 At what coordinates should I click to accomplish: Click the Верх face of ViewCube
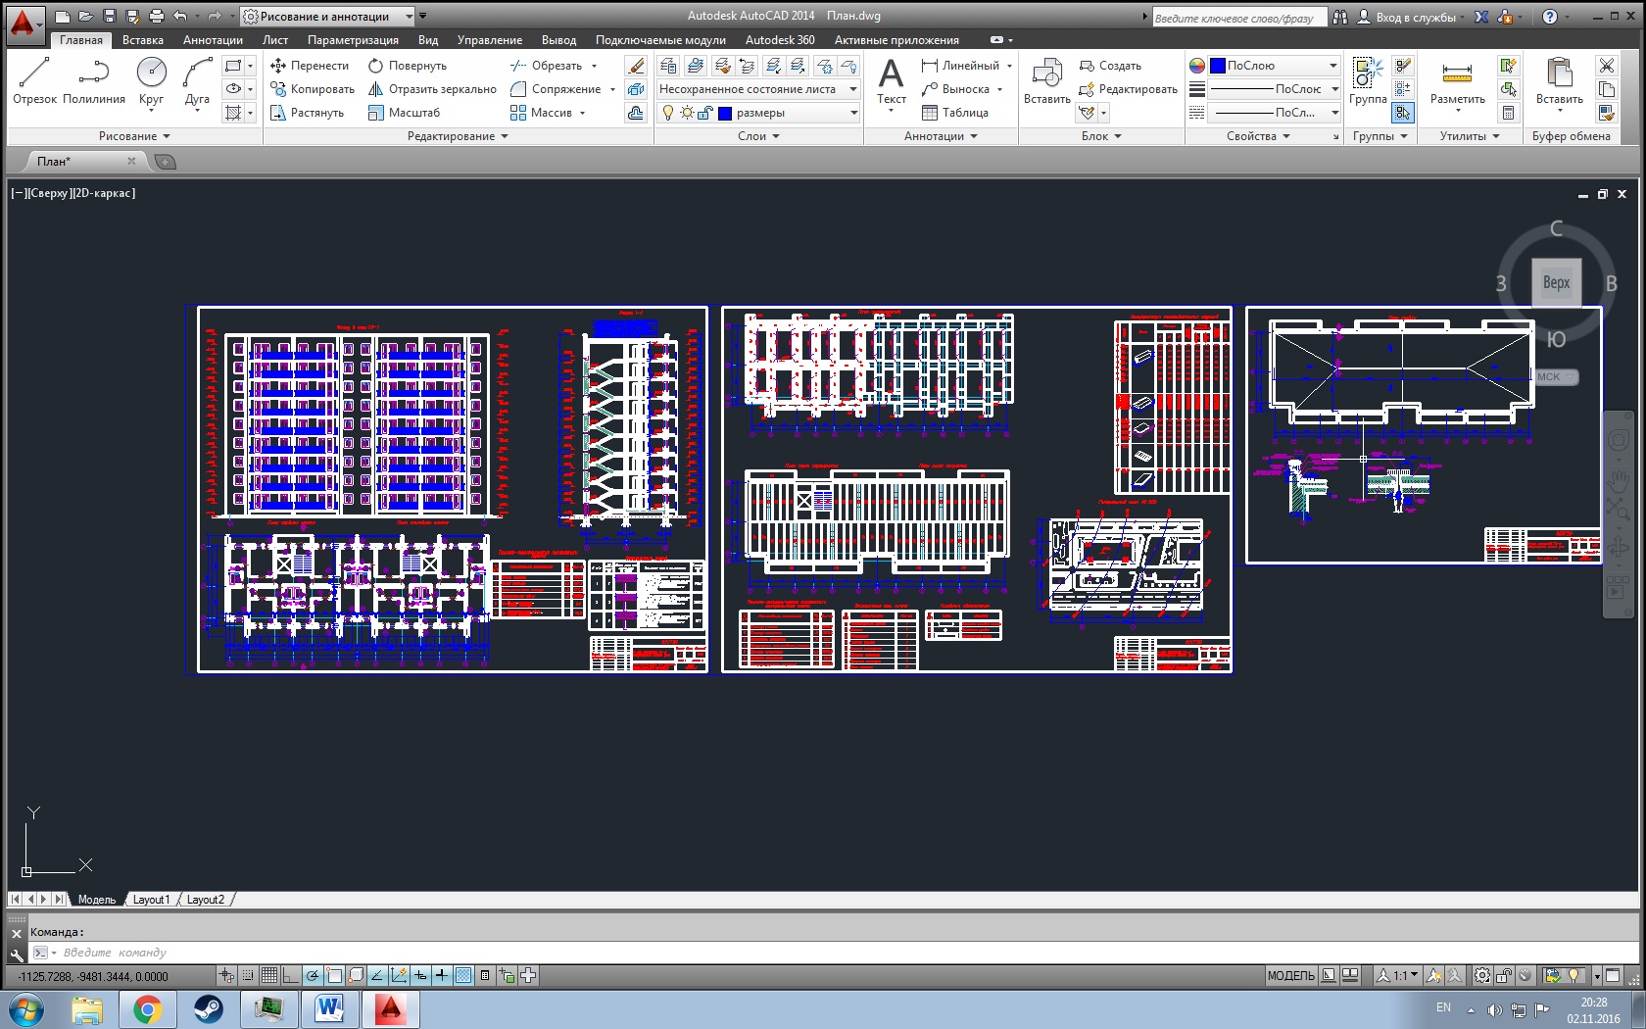tap(1556, 283)
